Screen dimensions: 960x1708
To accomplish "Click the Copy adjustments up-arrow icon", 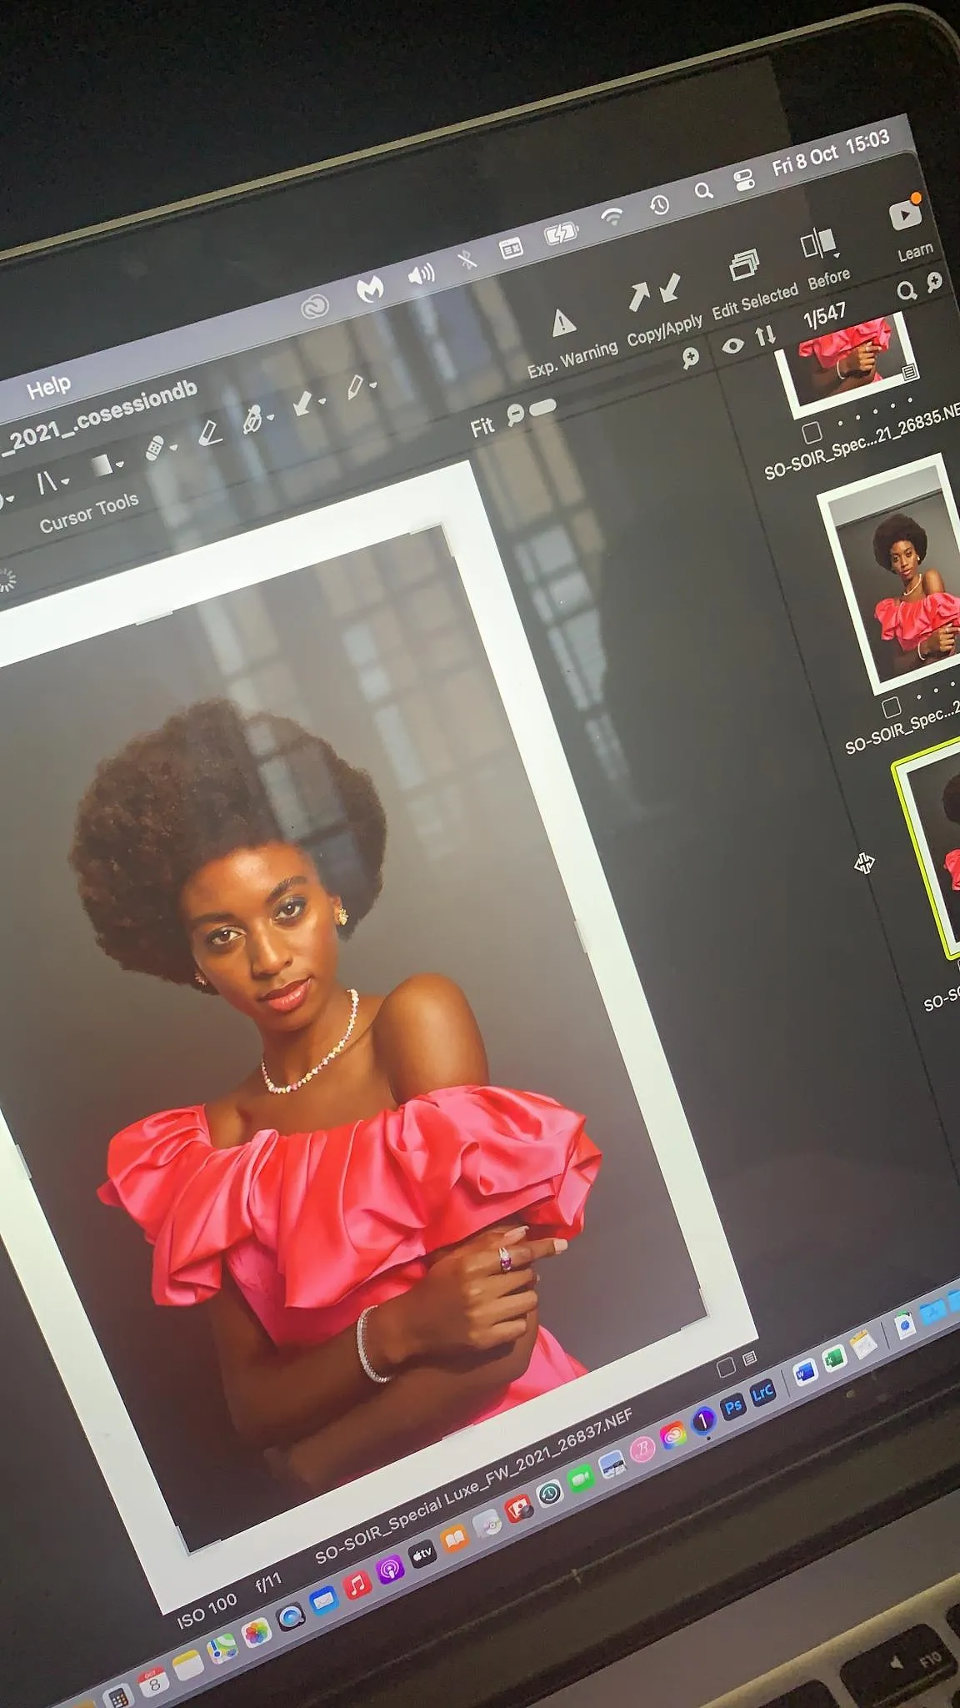I will [x=639, y=296].
